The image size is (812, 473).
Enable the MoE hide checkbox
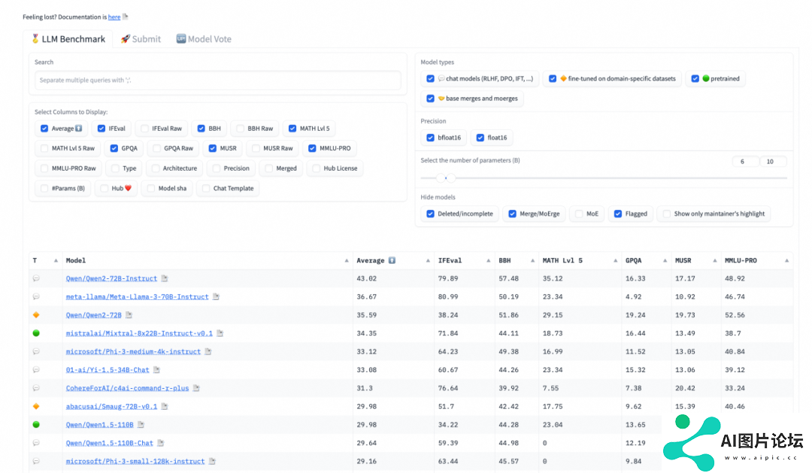click(579, 214)
